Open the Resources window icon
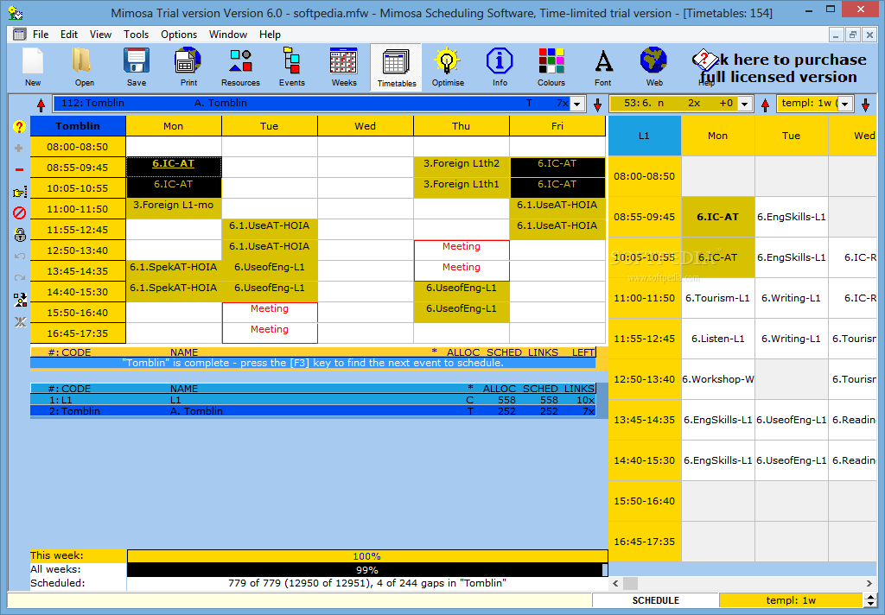Viewport: 885px width, 615px height. 240,67
